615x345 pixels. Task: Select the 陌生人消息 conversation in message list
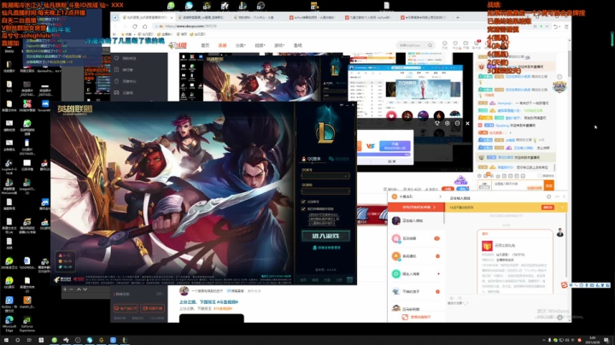416,273
